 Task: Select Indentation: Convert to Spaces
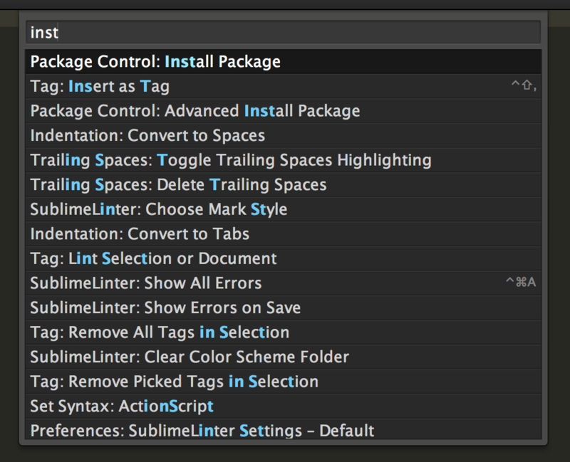[x=147, y=136]
